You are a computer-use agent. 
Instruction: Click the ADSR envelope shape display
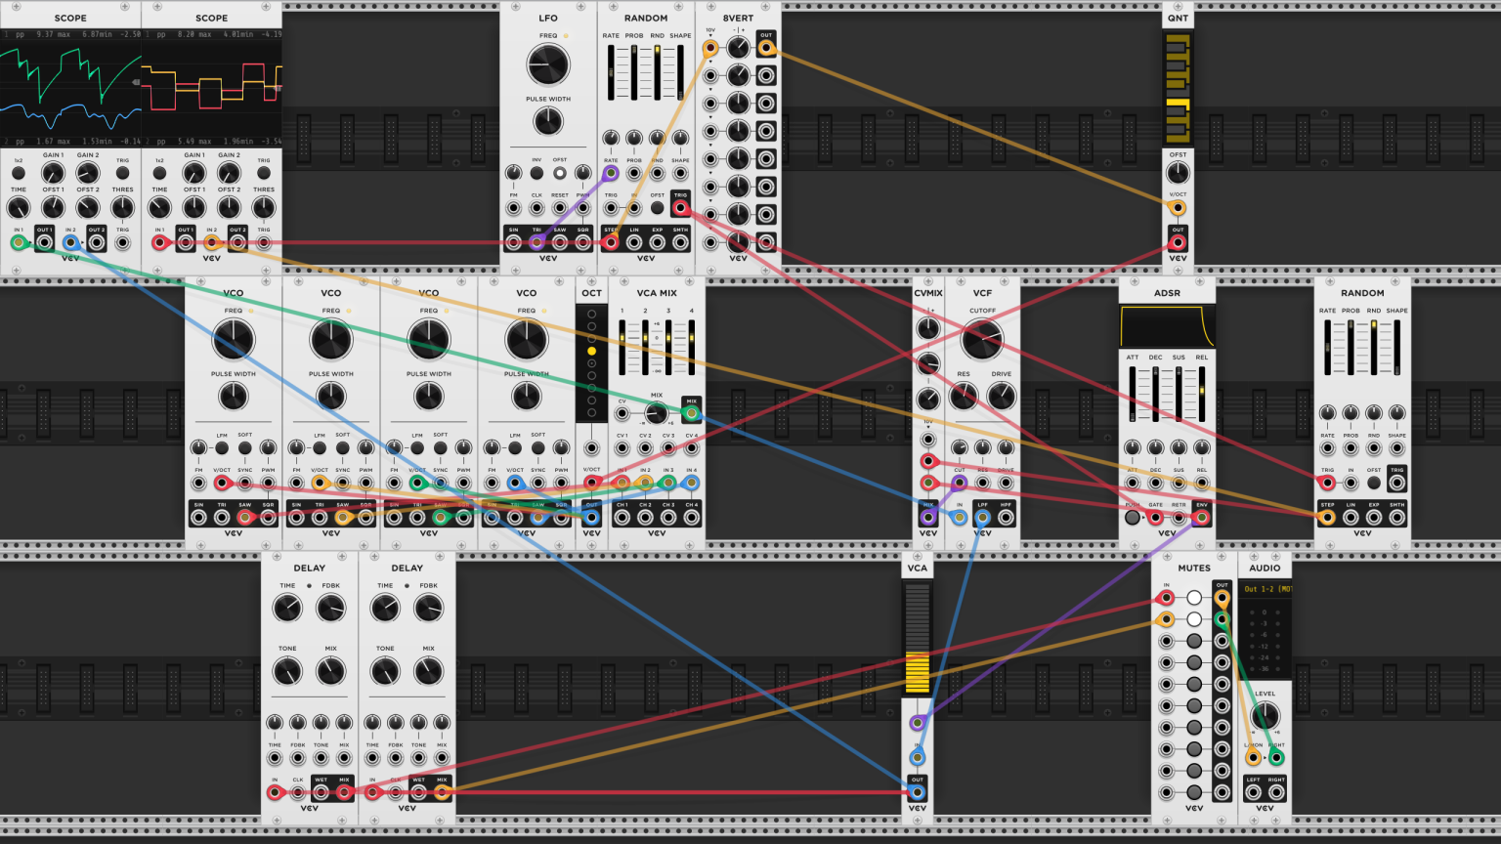1167,326
